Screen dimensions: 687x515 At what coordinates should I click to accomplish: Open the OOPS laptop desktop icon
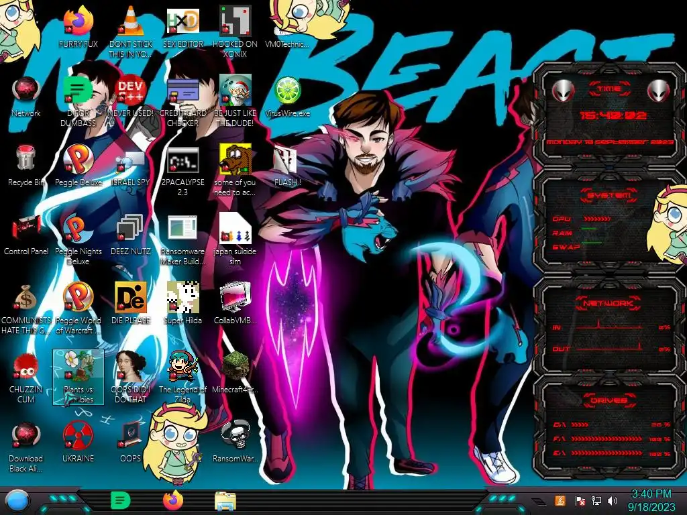click(131, 435)
